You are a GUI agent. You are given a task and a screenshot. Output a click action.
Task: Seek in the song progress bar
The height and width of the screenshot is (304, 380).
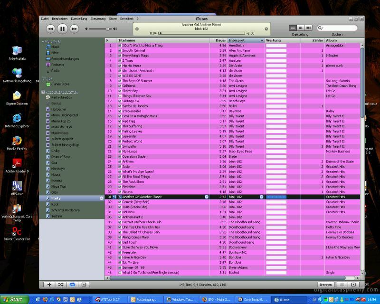coord(201,33)
